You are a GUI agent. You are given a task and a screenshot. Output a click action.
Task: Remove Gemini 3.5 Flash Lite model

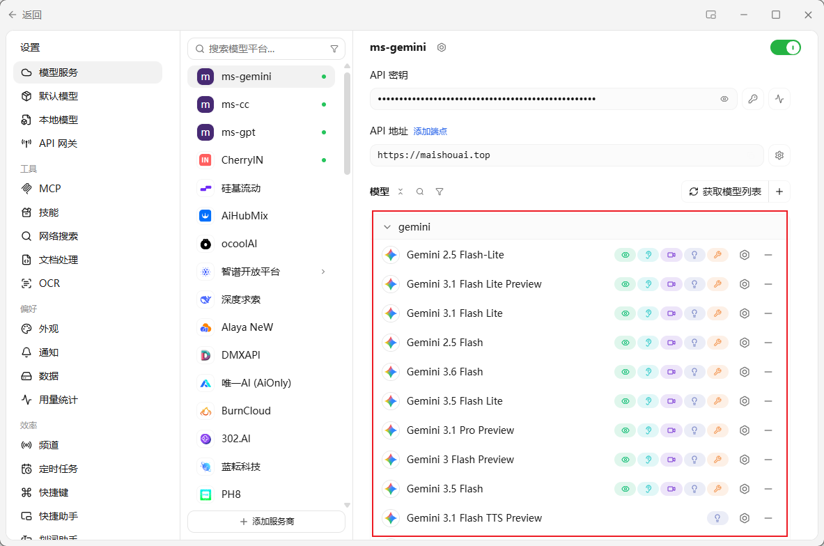pyautogui.click(x=768, y=401)
